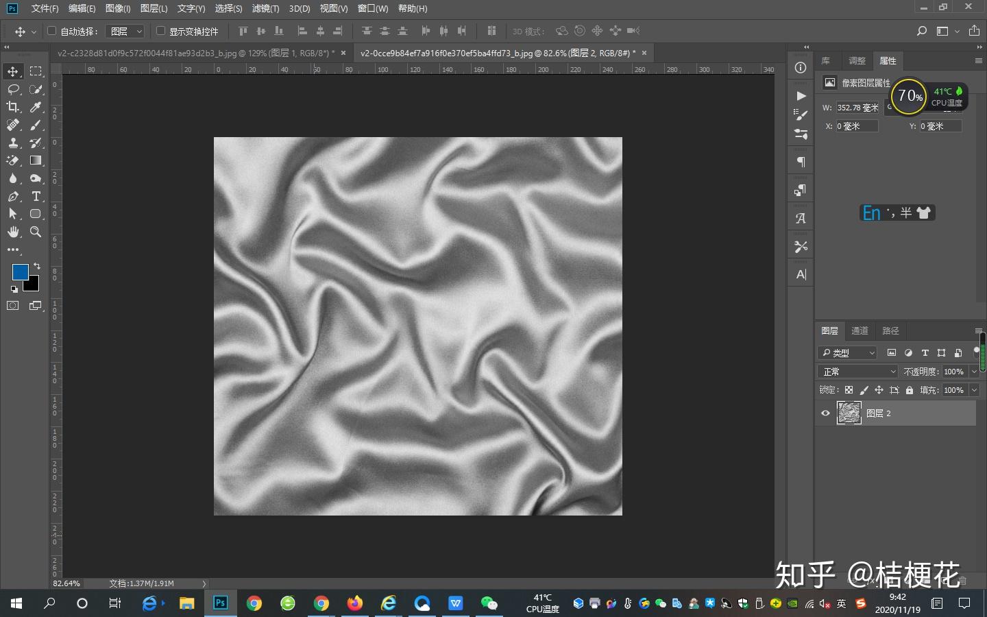Hide 图层 2 with eye icon

click(825, 413)
